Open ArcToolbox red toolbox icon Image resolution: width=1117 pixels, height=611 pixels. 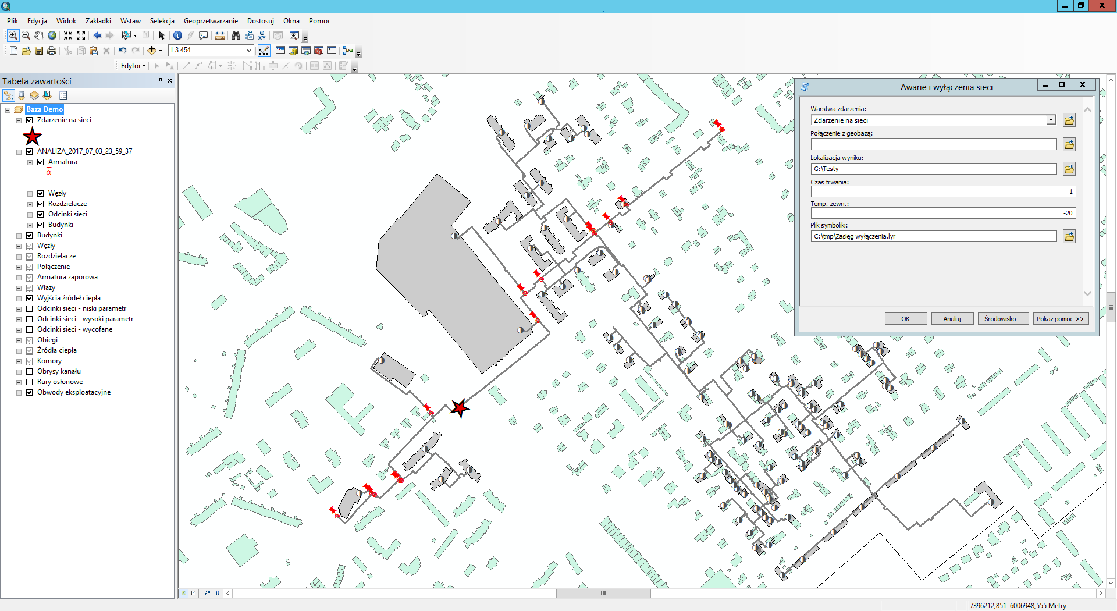(x=318, y=51)
